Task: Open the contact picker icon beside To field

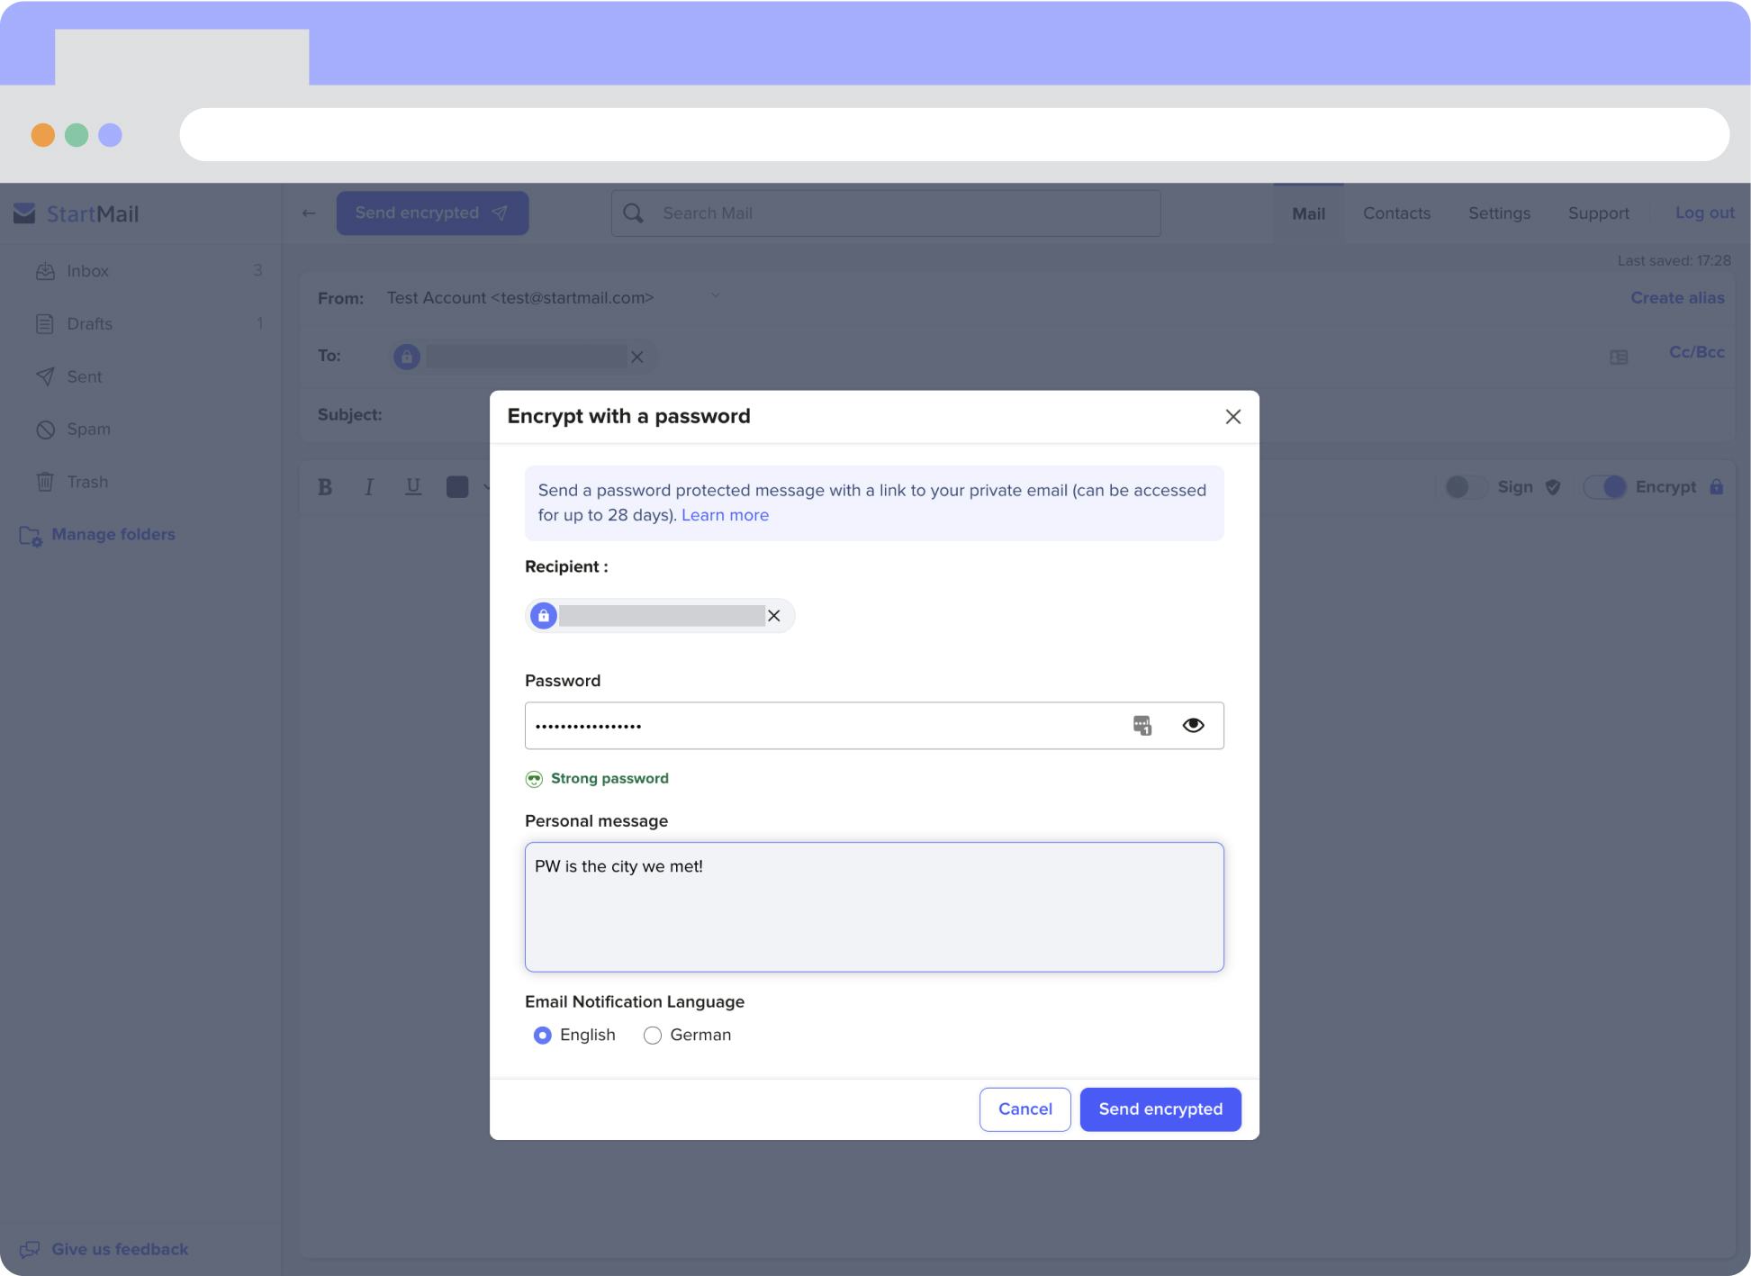Action: pos(1619,357)
